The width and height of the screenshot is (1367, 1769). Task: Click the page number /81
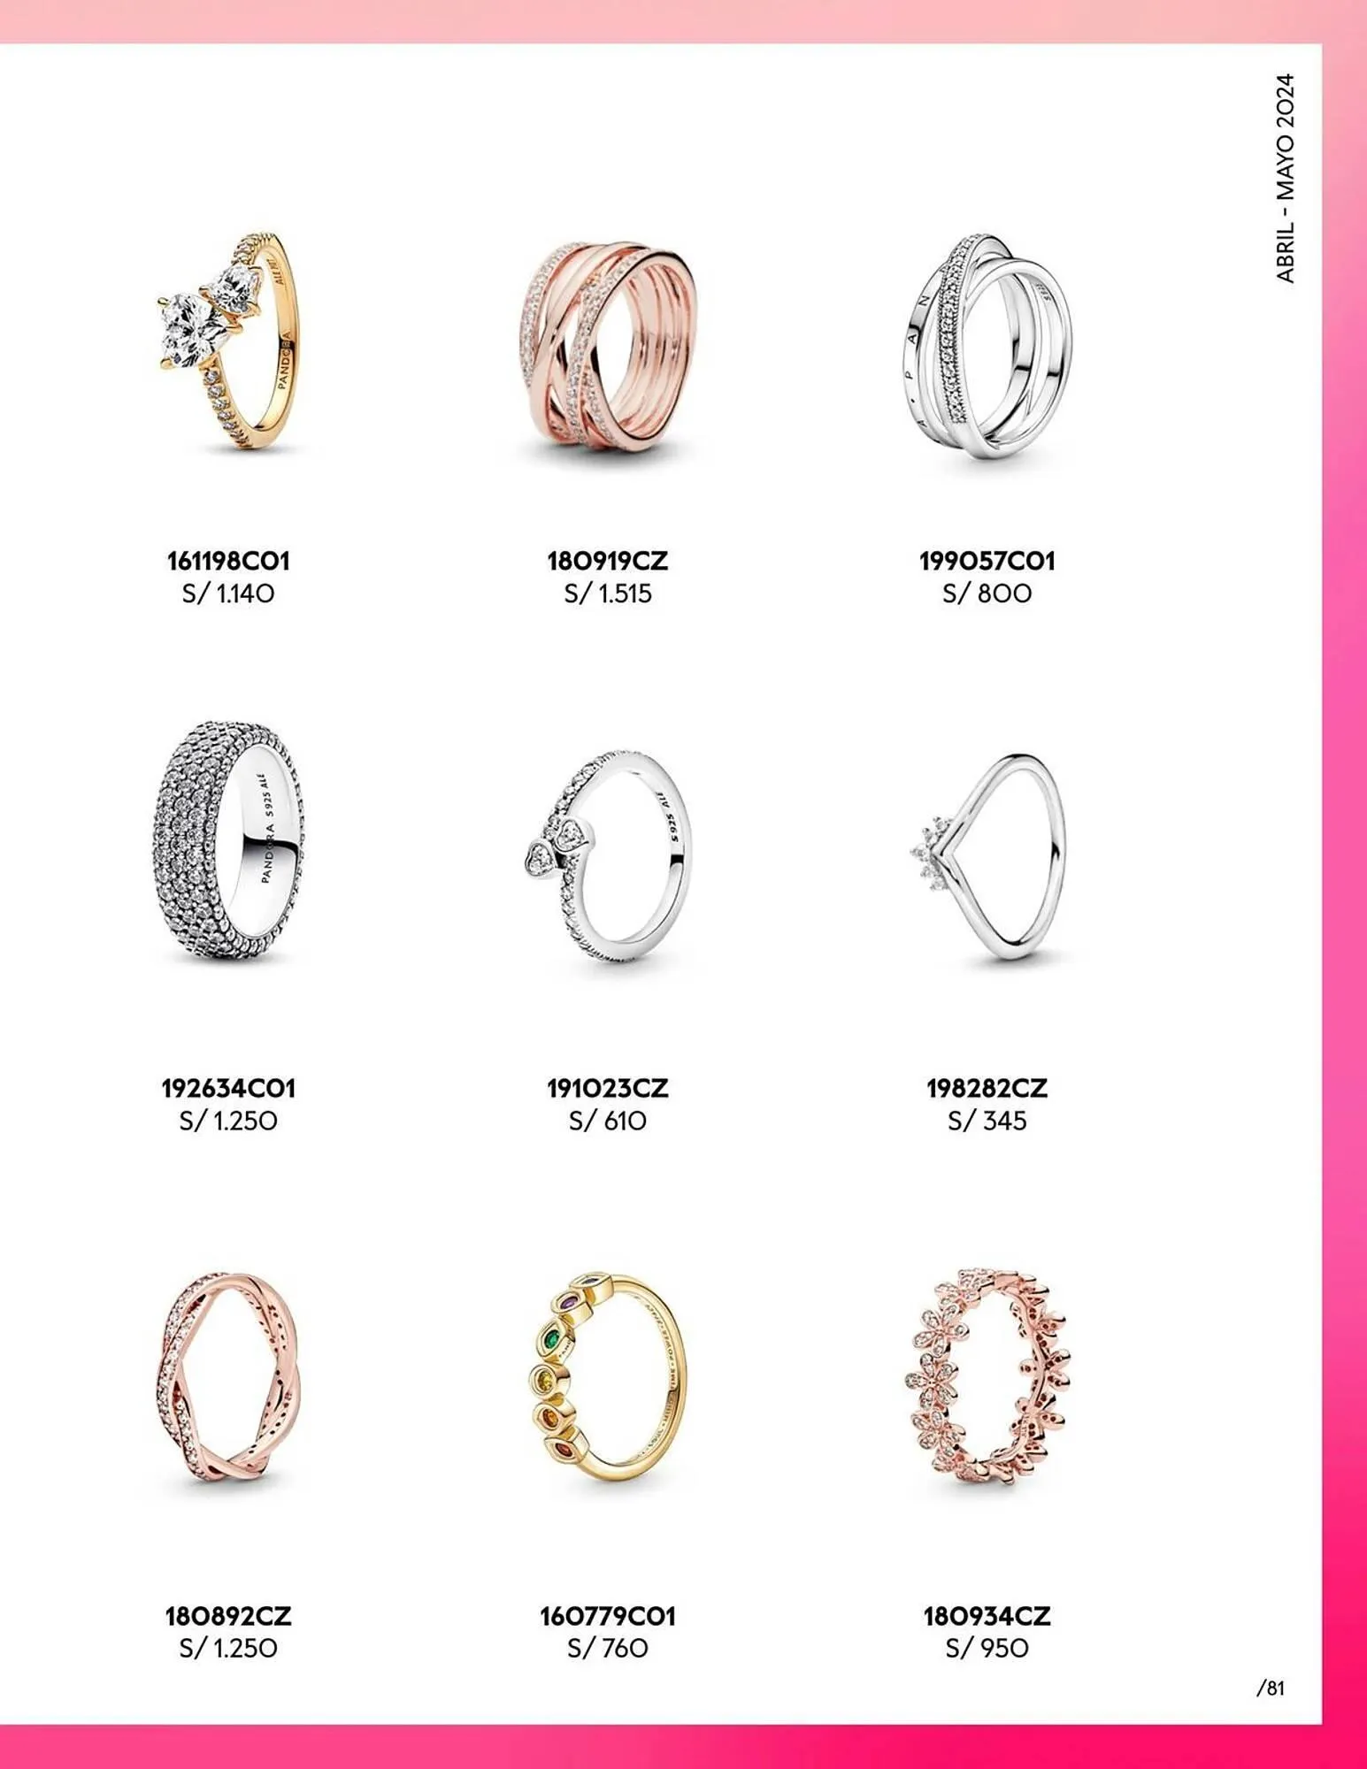1271,1689
